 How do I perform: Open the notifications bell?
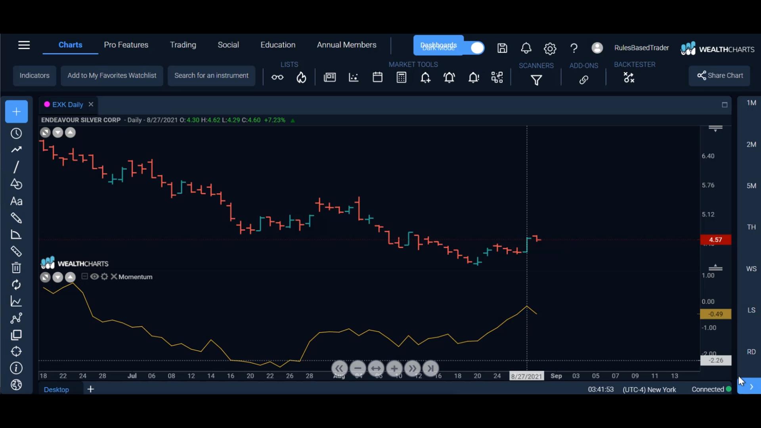pyautogui.click(x=526, y=48)
